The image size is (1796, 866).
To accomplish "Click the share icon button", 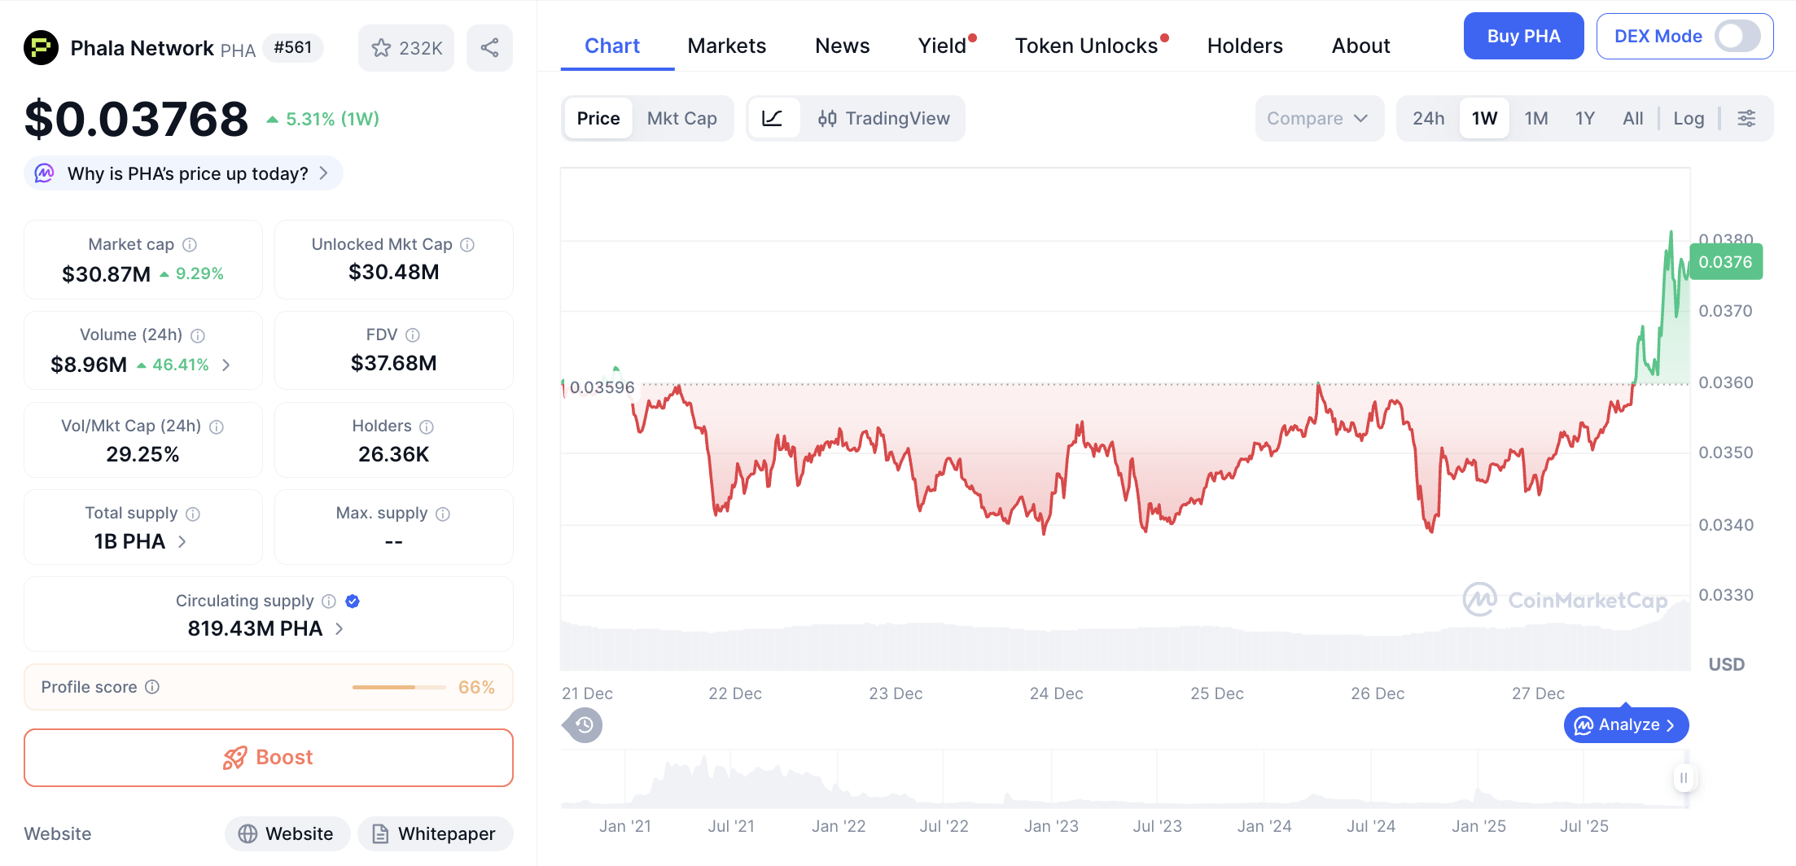I will click(489, 48).
